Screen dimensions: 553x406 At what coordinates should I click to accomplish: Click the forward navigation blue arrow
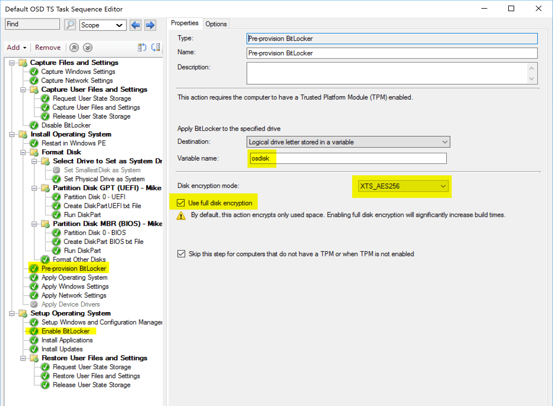coord(150,25)
